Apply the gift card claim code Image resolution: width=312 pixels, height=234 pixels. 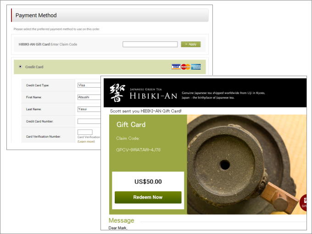(x=191, y=45)
